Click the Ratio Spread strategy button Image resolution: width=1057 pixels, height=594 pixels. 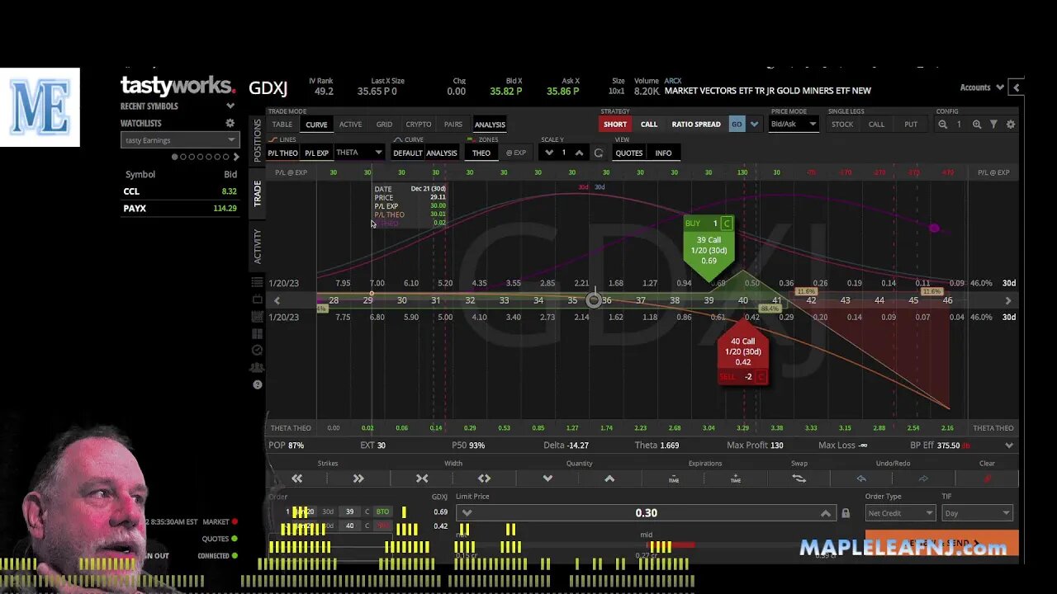(x=696, y=125)
